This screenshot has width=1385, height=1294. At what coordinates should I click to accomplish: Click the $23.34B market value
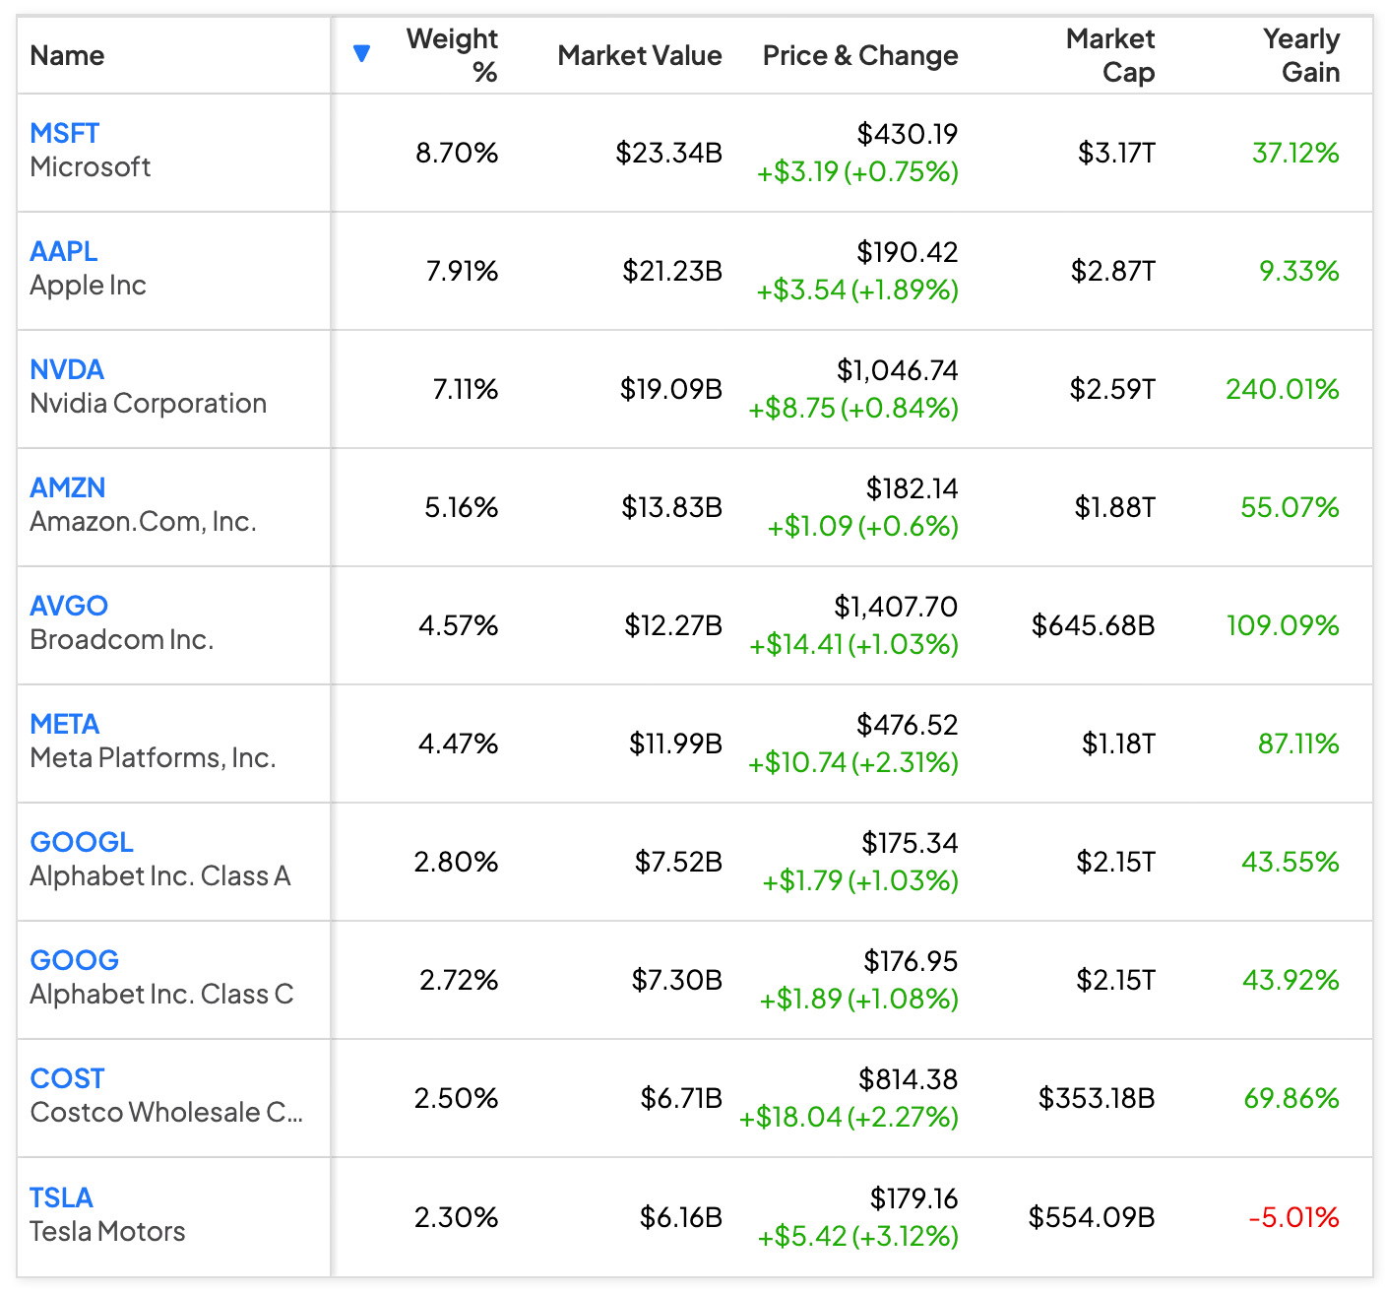click(x=669, y=153)
